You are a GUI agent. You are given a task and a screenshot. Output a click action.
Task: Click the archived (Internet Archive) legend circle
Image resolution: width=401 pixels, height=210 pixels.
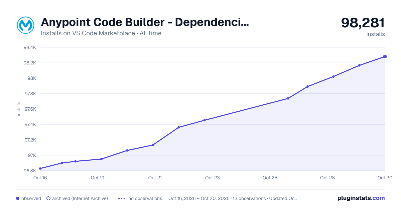(x=48, y=198)
